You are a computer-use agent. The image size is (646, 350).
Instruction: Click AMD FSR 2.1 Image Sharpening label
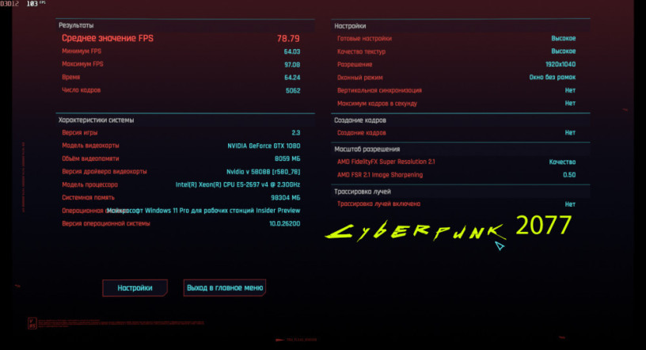click(x=380, y=175)
